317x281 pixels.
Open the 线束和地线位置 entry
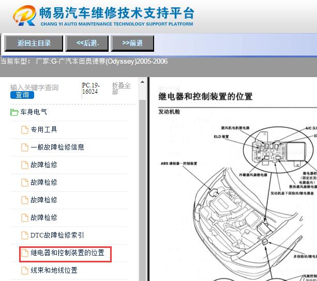click(x=54, y=270)
